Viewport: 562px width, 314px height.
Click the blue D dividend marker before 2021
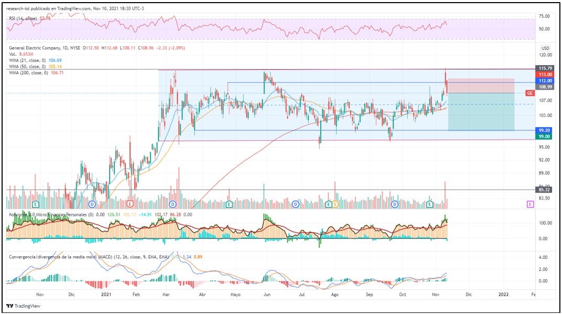click(92, 204)
